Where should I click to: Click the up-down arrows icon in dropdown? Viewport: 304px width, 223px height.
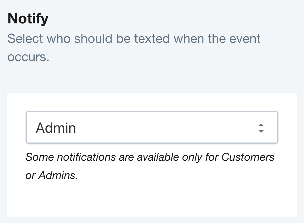pos(261,128)
